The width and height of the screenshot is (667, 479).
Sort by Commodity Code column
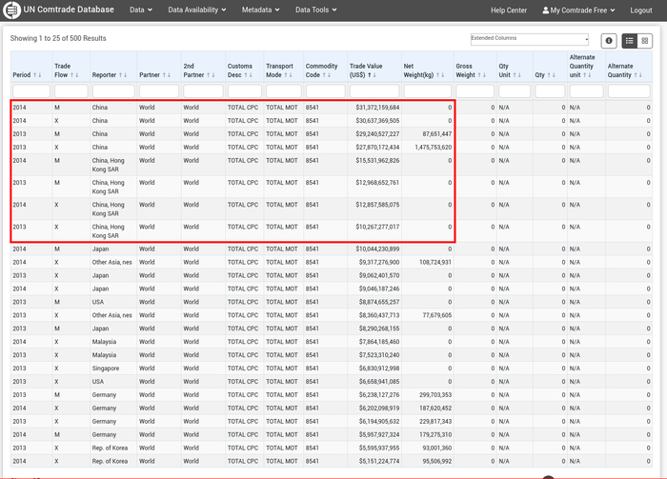click(321, 70)
